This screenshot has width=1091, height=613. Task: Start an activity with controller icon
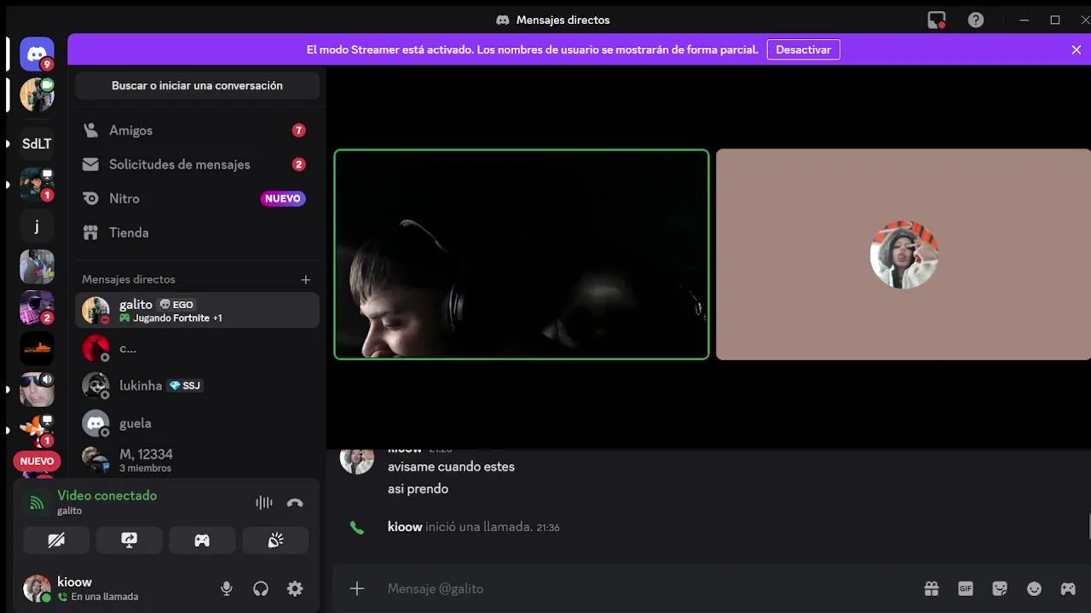[x=202, y=540]
